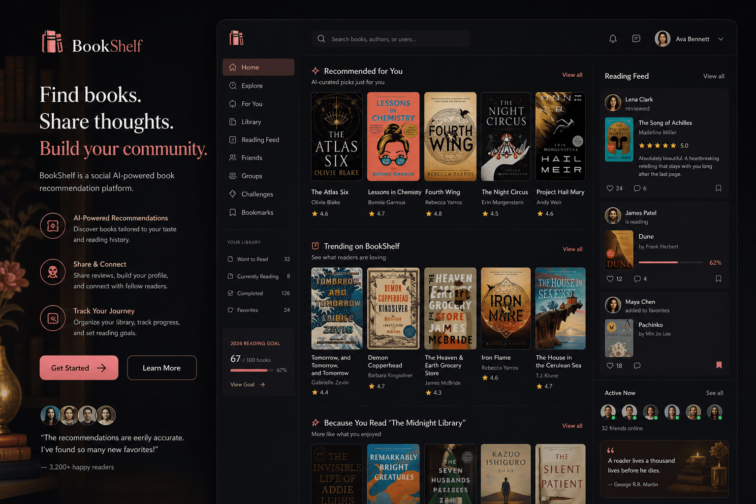This screenshot has height=504, width=756.
Task: Click James Patel's avatar in Reading Feed
Action: pyautogui.click(x=613, y=216)
